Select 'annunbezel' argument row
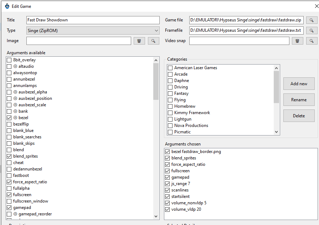 click(24, 79)
